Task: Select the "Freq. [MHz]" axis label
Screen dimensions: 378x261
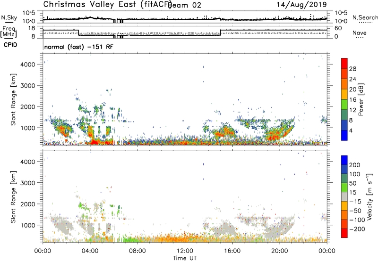Action: tap(9, 32)
